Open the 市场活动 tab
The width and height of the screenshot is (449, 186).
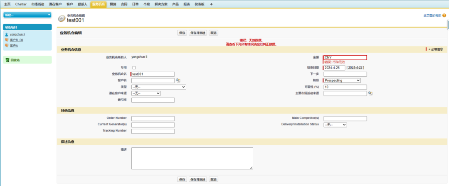pos(37,4)
